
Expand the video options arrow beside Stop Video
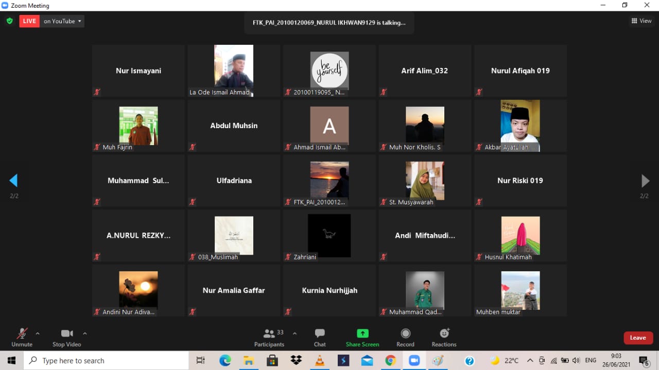point(85,333)
